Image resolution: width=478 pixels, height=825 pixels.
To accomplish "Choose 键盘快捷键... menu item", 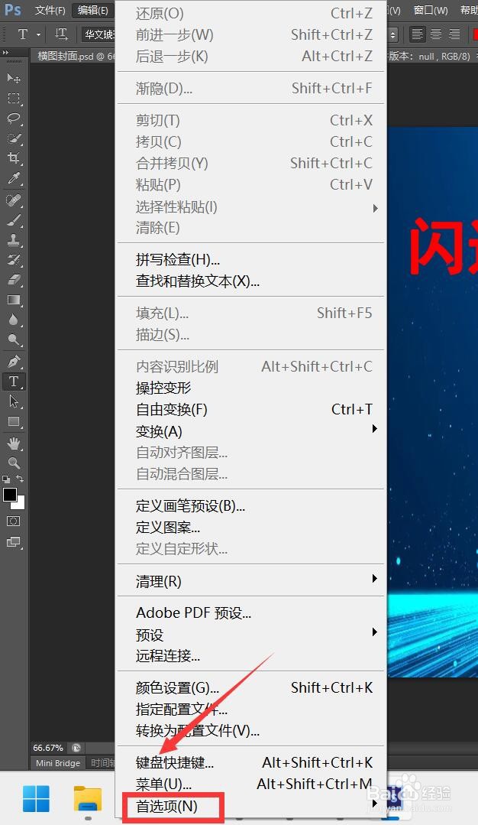I will [x=251, y=762].
